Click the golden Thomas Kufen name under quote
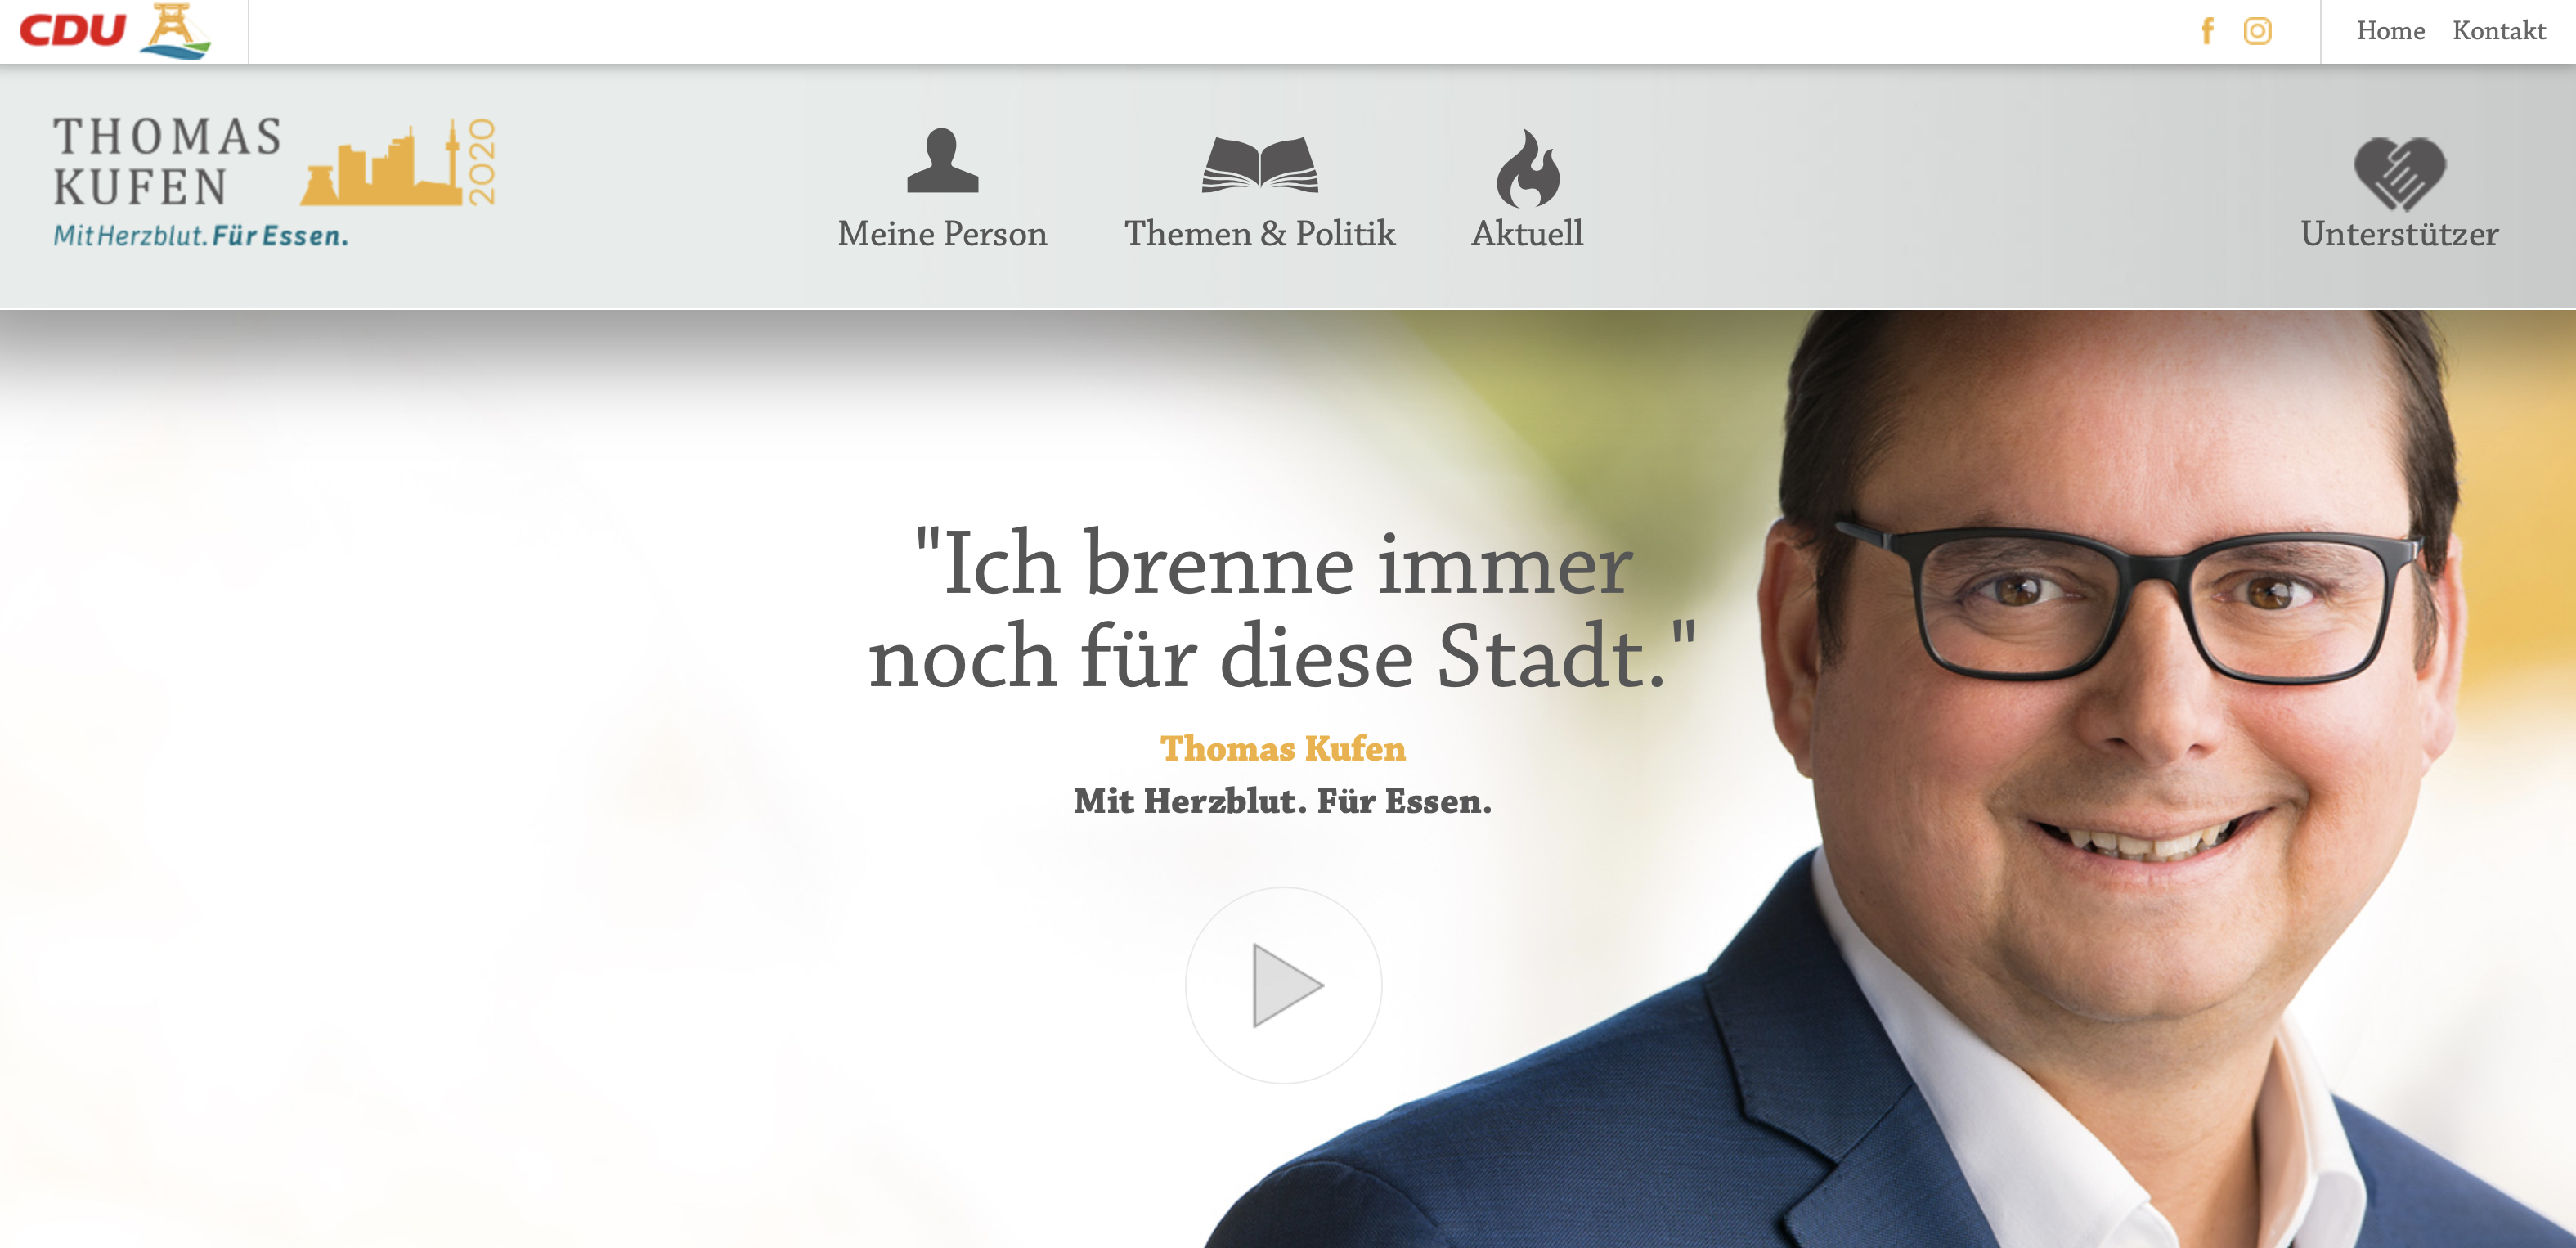This screenshot has height=1248, width=2576. pyautogui.click(x=1283, y=748)
